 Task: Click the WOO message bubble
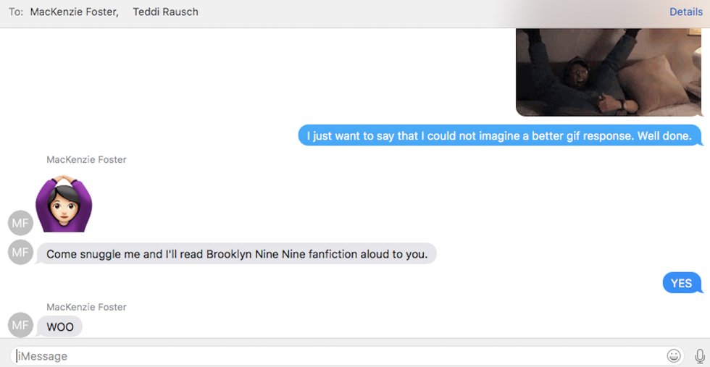[60, 326]
